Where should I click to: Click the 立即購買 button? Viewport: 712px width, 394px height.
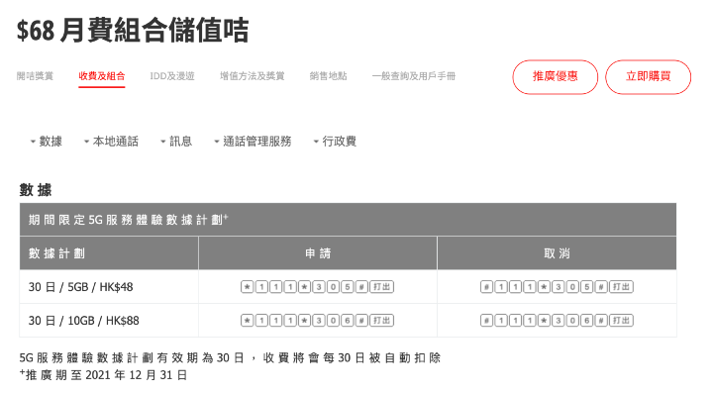[648, 76]
